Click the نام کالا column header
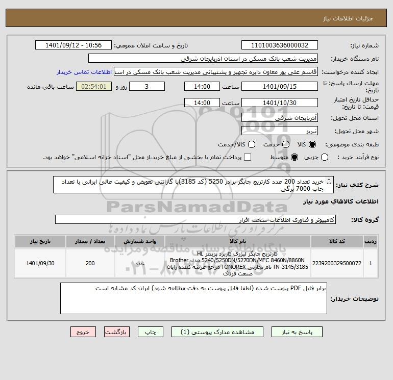Image resolution: width=393 pixels, height=380 pixels. (x=238, y=241)
